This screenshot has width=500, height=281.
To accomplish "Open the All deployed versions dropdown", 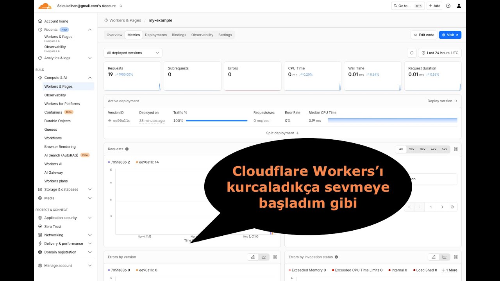I will 133,53.
